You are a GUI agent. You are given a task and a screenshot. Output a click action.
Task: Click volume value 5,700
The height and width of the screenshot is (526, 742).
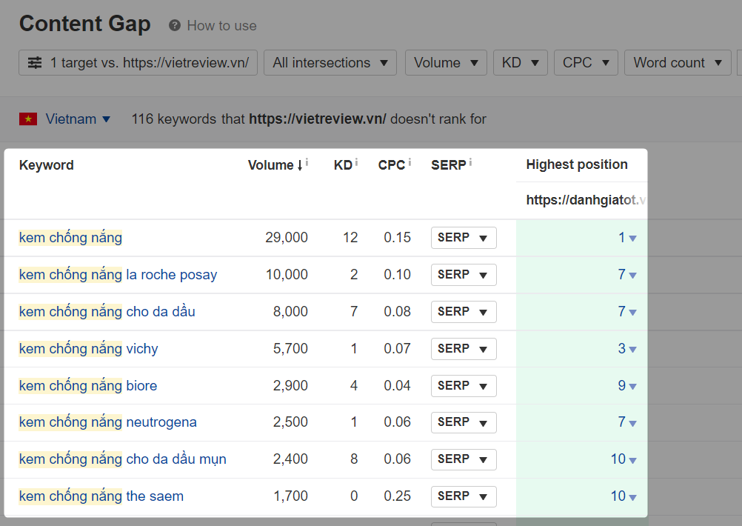(x=290, y=348)
